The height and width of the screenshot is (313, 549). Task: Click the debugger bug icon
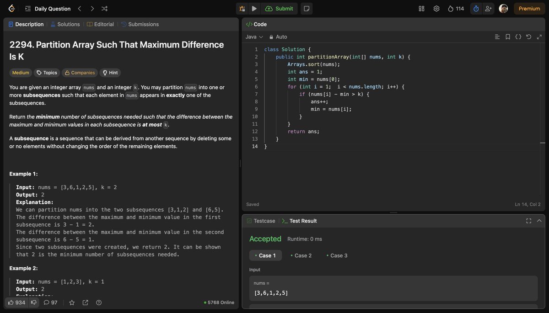coord(242,9)
